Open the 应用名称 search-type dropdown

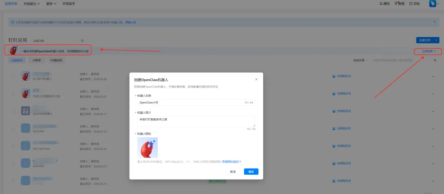(361, 60)
